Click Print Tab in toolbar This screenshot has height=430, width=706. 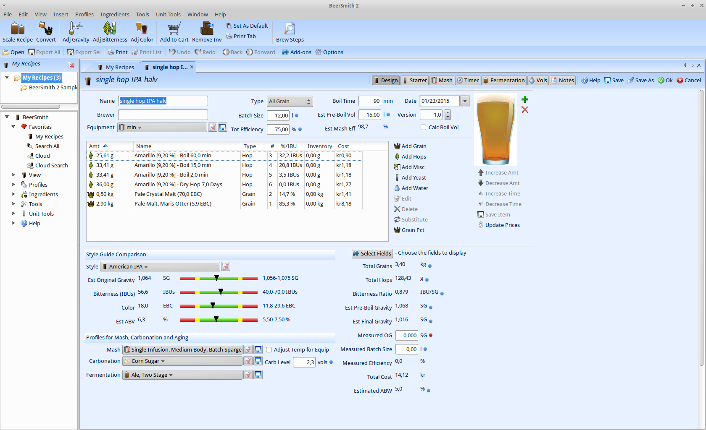click(241, 36)
